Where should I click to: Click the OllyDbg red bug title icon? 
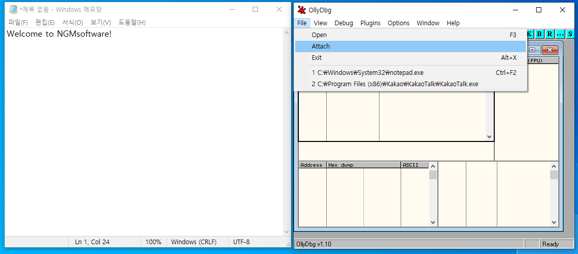(302, 10)
